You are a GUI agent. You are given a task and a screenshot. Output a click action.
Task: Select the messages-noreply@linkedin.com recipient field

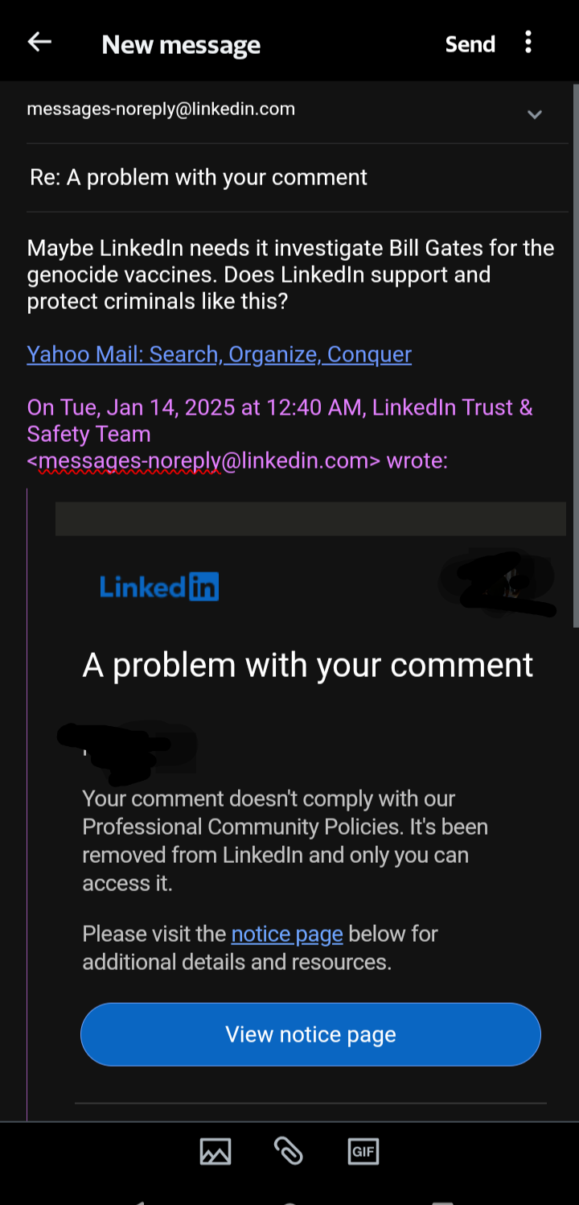point(161,109)
